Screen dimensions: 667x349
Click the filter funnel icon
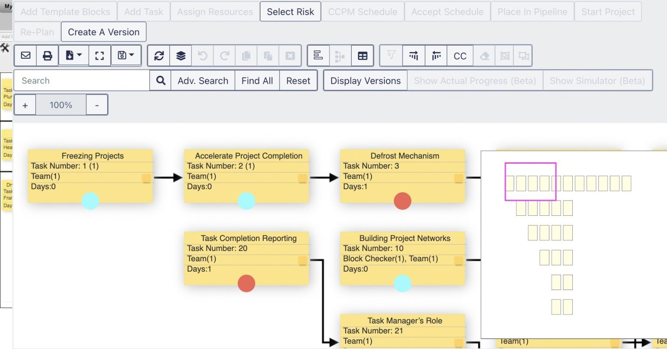pos(391,56)
